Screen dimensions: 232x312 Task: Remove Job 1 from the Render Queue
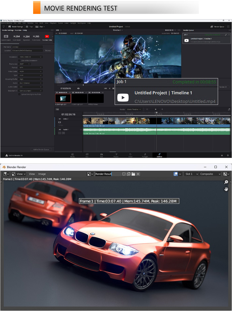229,35
